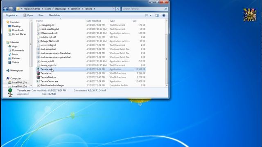262x147 pixels.
Task: Click the Terraria.exe tree icon
Action: point(38,69)
